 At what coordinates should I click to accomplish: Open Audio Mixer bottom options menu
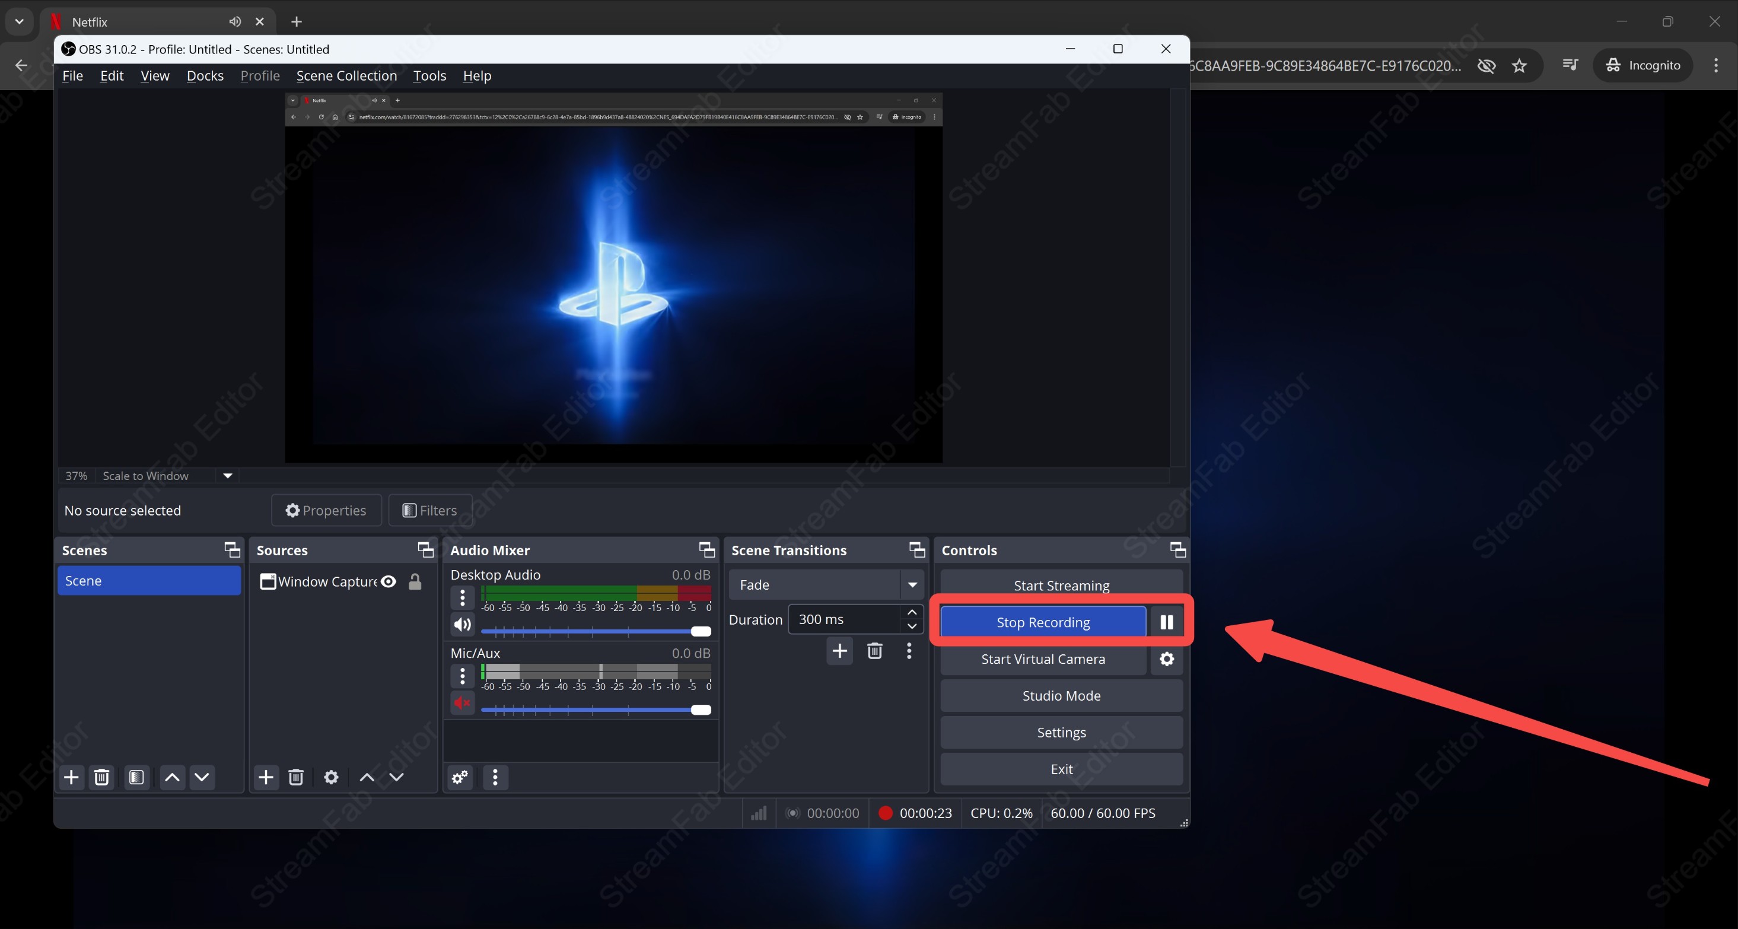(x=495, y=777)
